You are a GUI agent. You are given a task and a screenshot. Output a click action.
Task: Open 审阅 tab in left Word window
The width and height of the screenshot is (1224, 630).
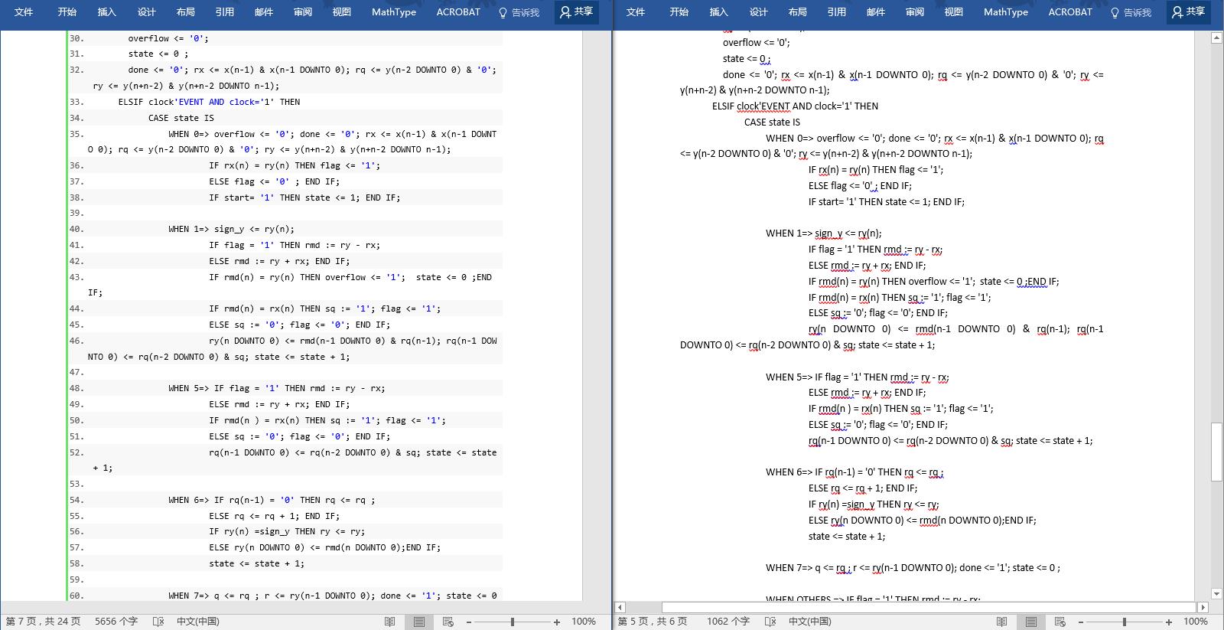(303, 11)
